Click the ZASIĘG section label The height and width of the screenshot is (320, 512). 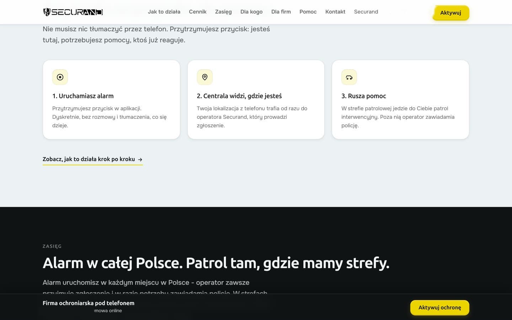(x=52, y=246)
